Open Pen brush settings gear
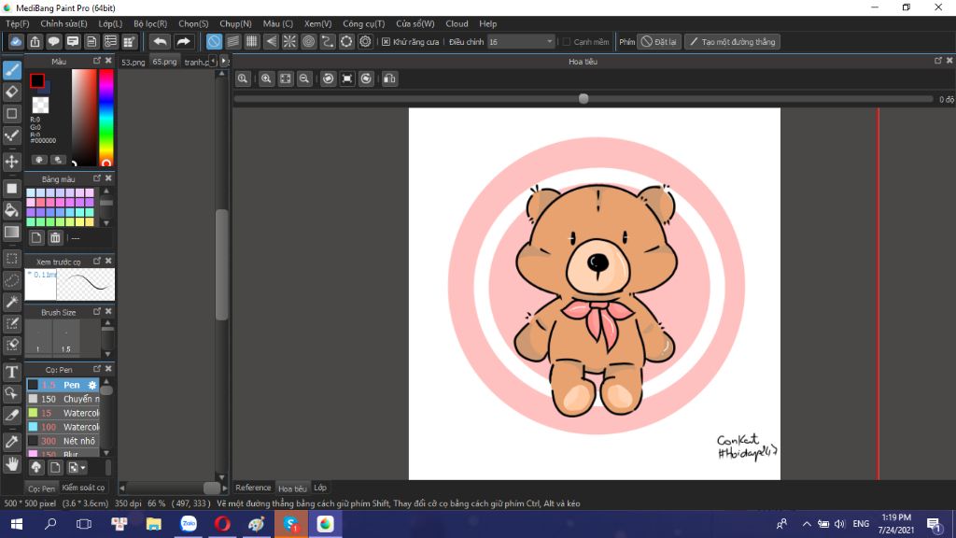The height and width of the screenshot is (538, 956). pyautogui.click(x=92, y=385)
